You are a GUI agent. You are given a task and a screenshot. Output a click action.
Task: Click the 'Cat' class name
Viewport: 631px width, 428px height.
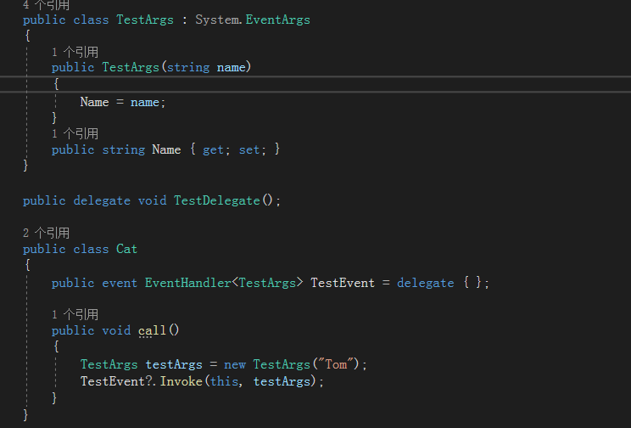(126, 249)
